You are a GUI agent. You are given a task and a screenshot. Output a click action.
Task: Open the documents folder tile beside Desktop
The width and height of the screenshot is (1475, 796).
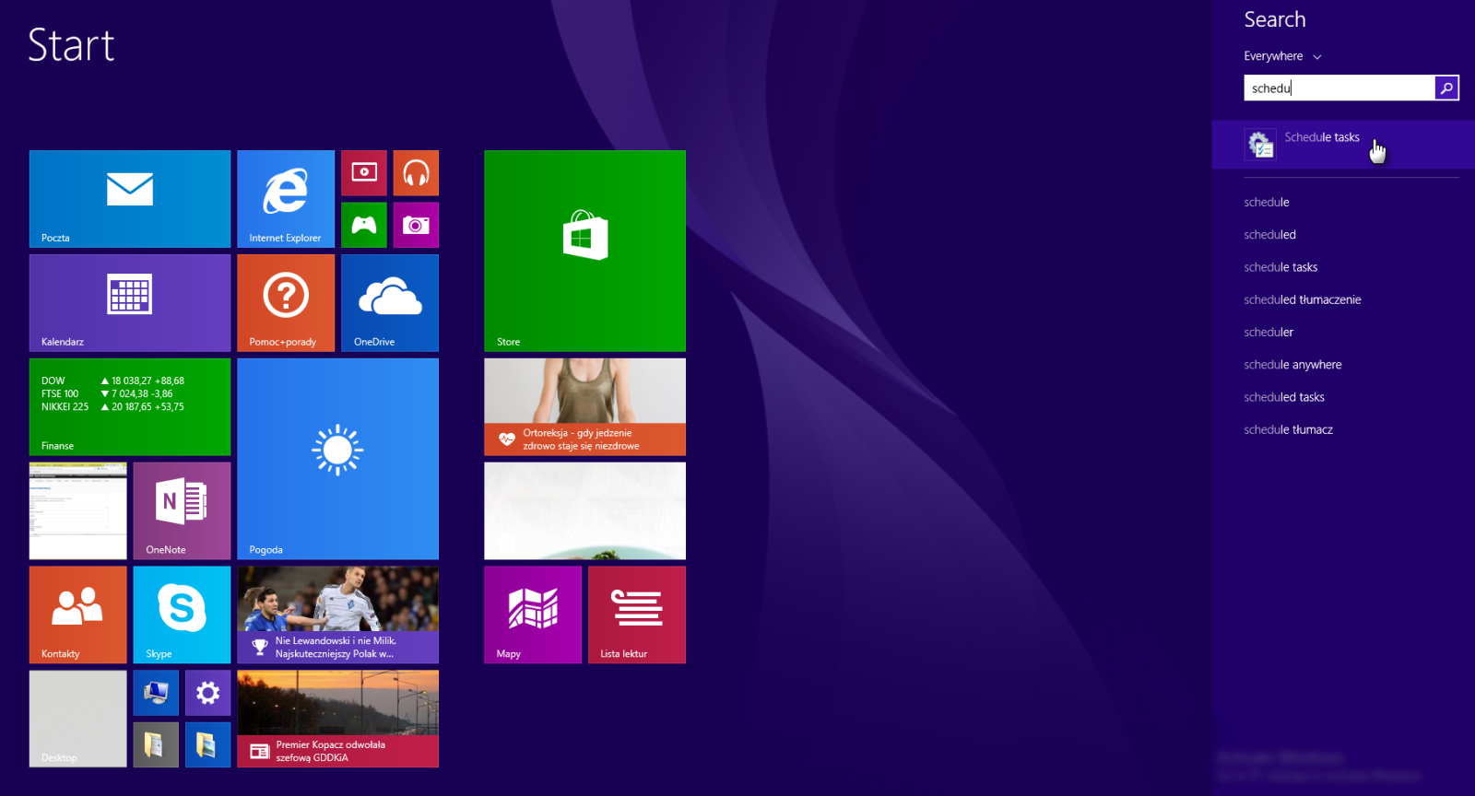tap(156, 744)
